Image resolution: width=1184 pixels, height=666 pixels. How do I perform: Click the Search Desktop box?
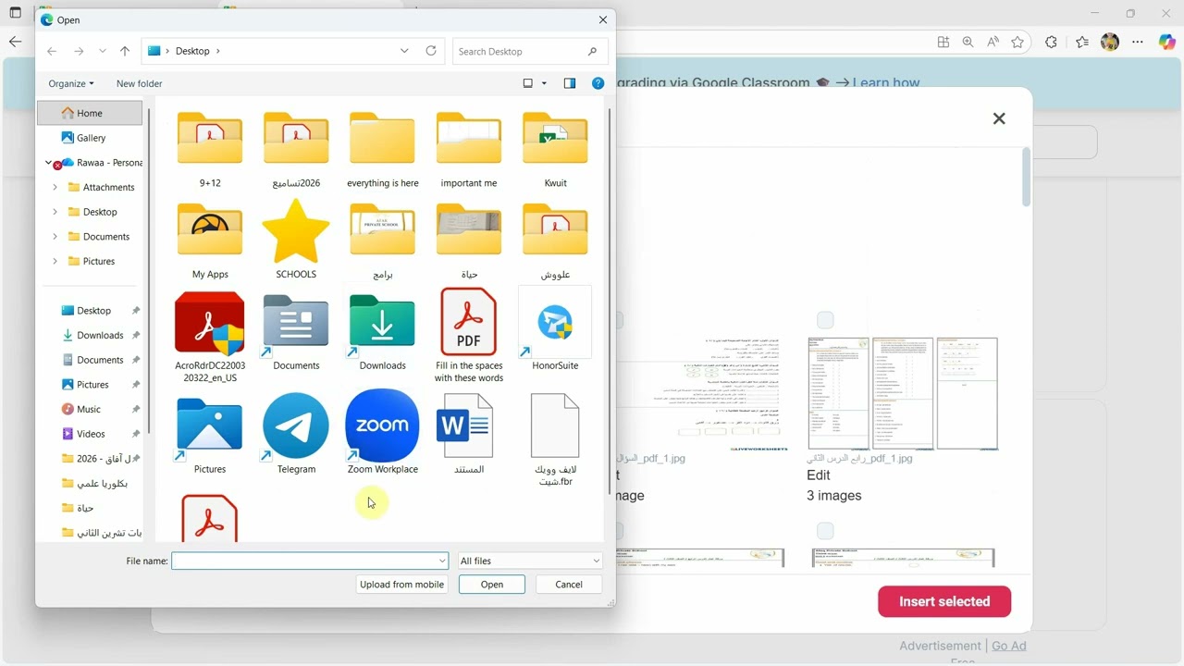pos(530,51)
